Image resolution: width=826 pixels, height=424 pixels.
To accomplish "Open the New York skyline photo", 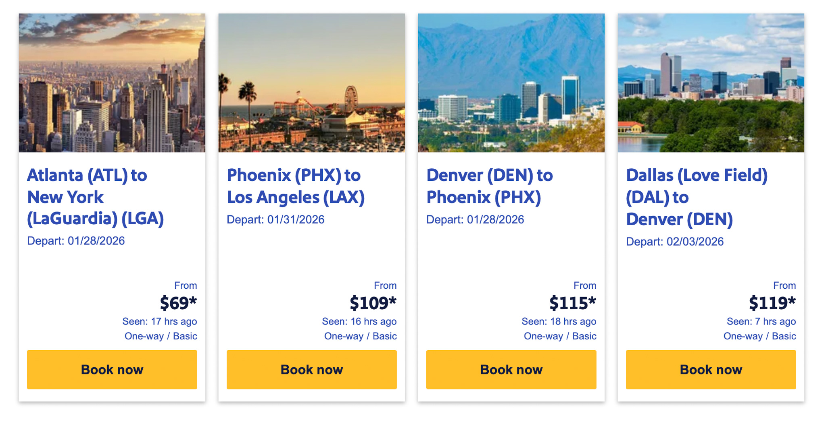I will point(112,83).
